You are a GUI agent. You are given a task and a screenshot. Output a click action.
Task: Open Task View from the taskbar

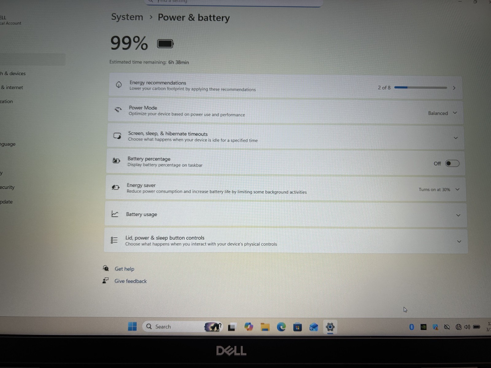pos(232,327)
